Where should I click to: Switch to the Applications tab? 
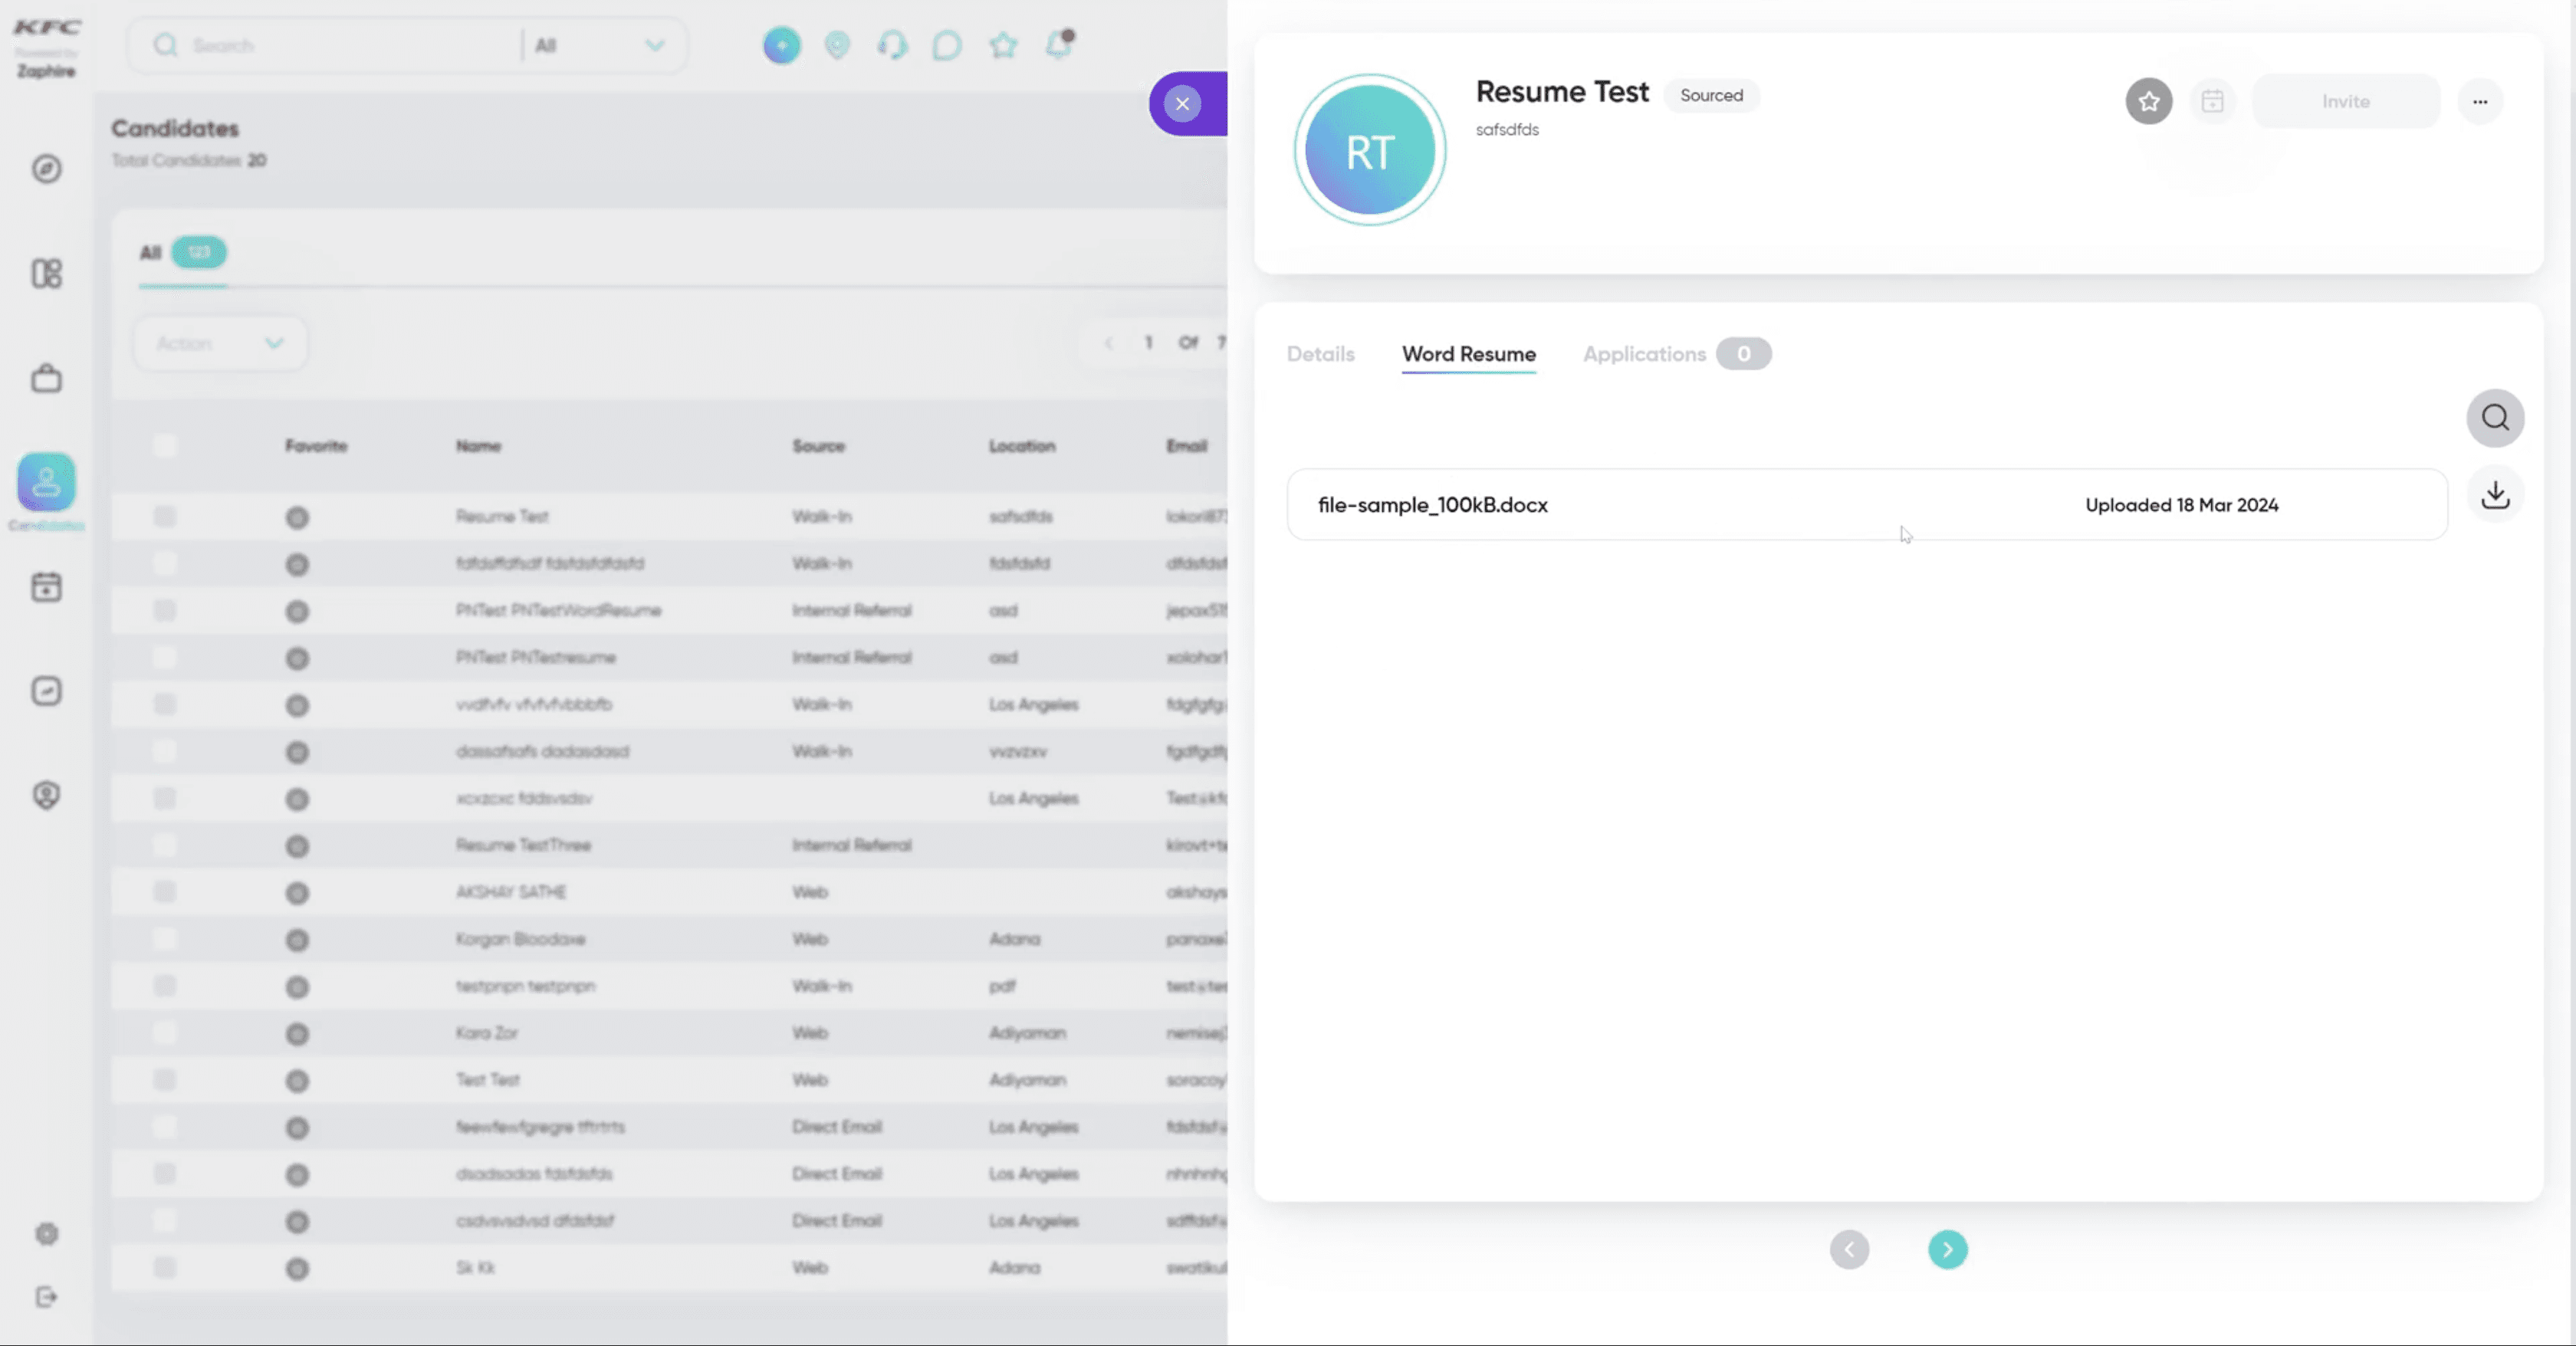1644,354
